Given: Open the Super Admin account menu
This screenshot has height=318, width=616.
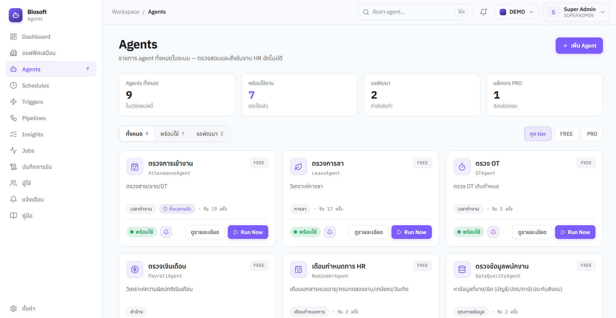Looking at the screenshot, I should click(x=576, y=12).
